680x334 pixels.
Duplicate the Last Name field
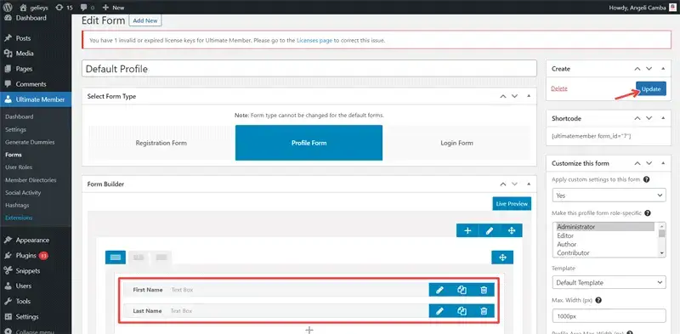click(462, 310)
